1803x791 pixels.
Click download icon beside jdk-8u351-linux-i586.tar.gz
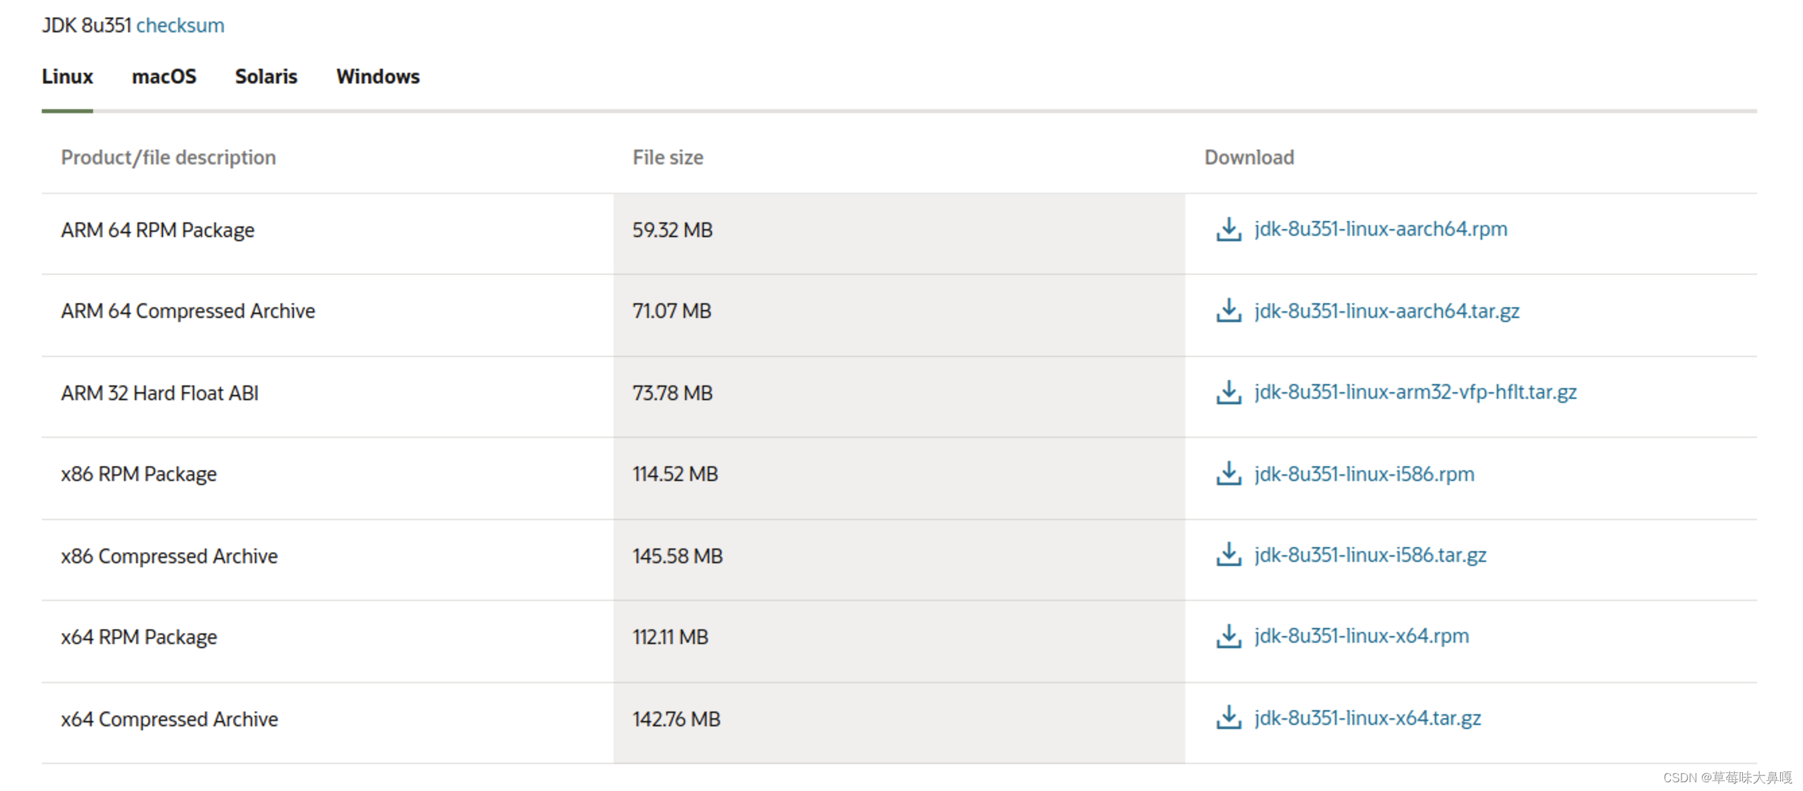point(1229,555)
